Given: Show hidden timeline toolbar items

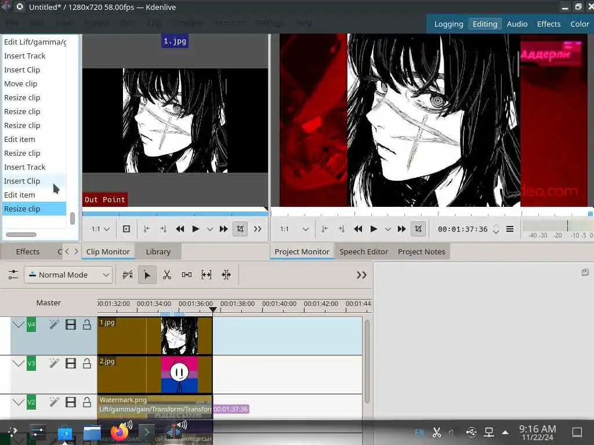Looking at the screenshot, I should click(362, 275).
